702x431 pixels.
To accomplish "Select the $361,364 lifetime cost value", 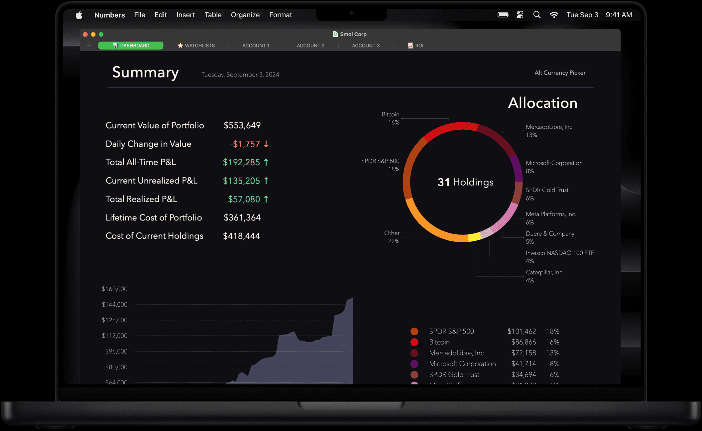I will click(x=242, y=217).
